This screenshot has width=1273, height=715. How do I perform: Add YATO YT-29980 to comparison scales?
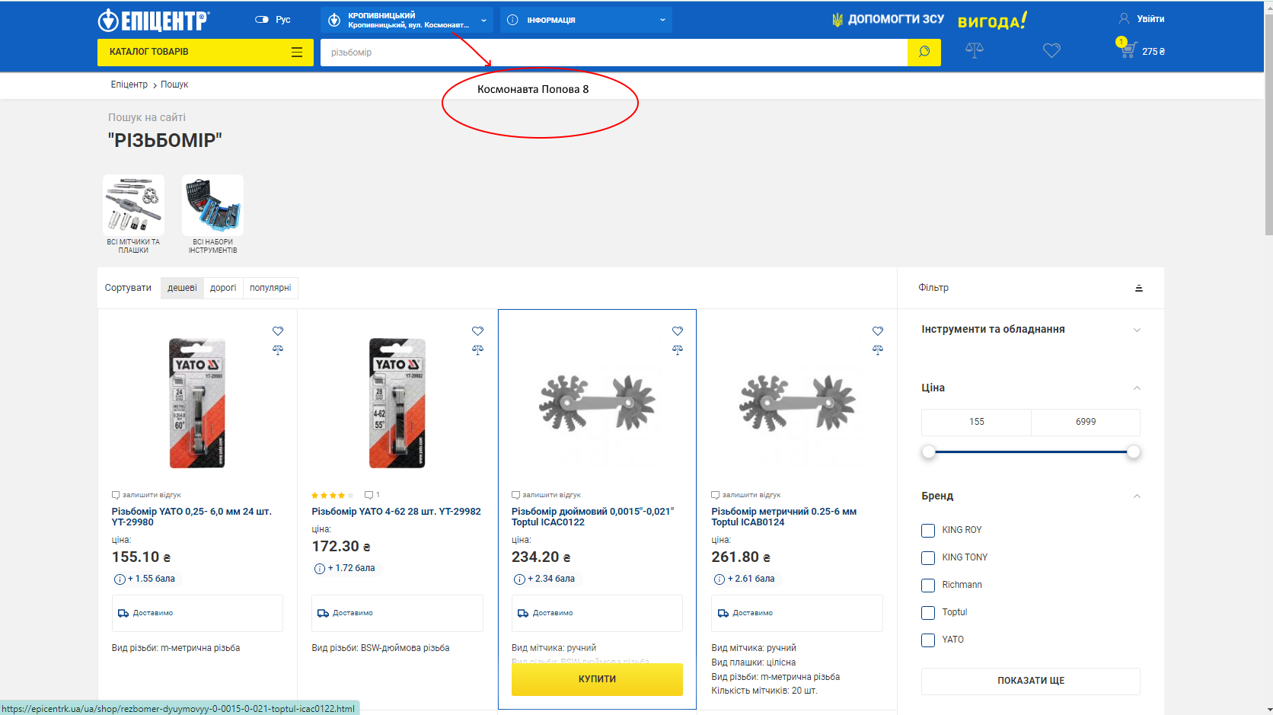[278, 350]
